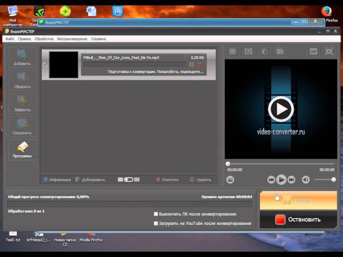The image size is (343, 257).
Task: Open the Программы sidebar item
Action: coord(23,149)
